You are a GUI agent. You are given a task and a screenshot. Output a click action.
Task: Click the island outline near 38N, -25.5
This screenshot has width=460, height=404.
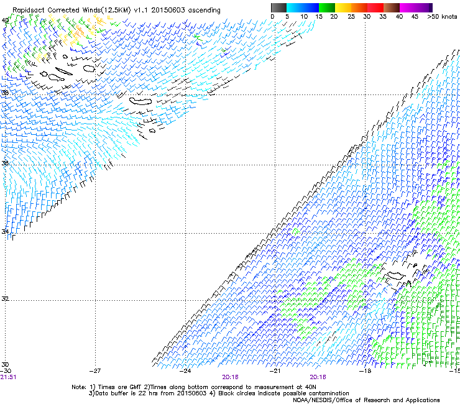[x=141, y=101]
